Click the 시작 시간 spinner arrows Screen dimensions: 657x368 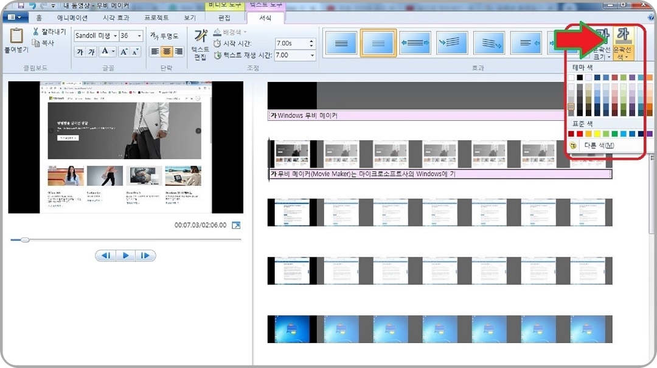[311, 43]
